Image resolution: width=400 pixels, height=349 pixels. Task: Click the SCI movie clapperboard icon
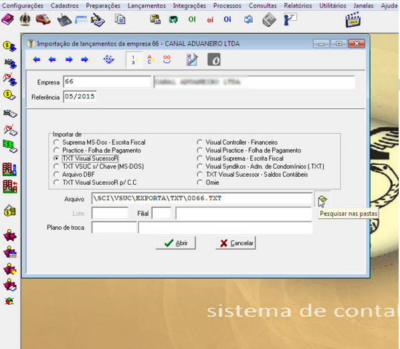click(353, 20)
